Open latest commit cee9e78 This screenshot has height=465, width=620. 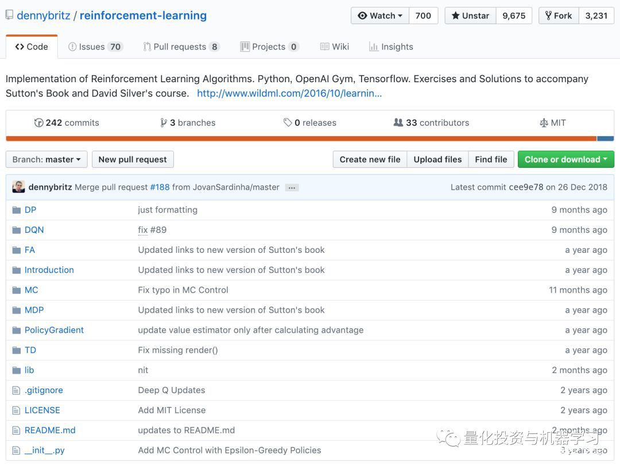pos(526,187)
